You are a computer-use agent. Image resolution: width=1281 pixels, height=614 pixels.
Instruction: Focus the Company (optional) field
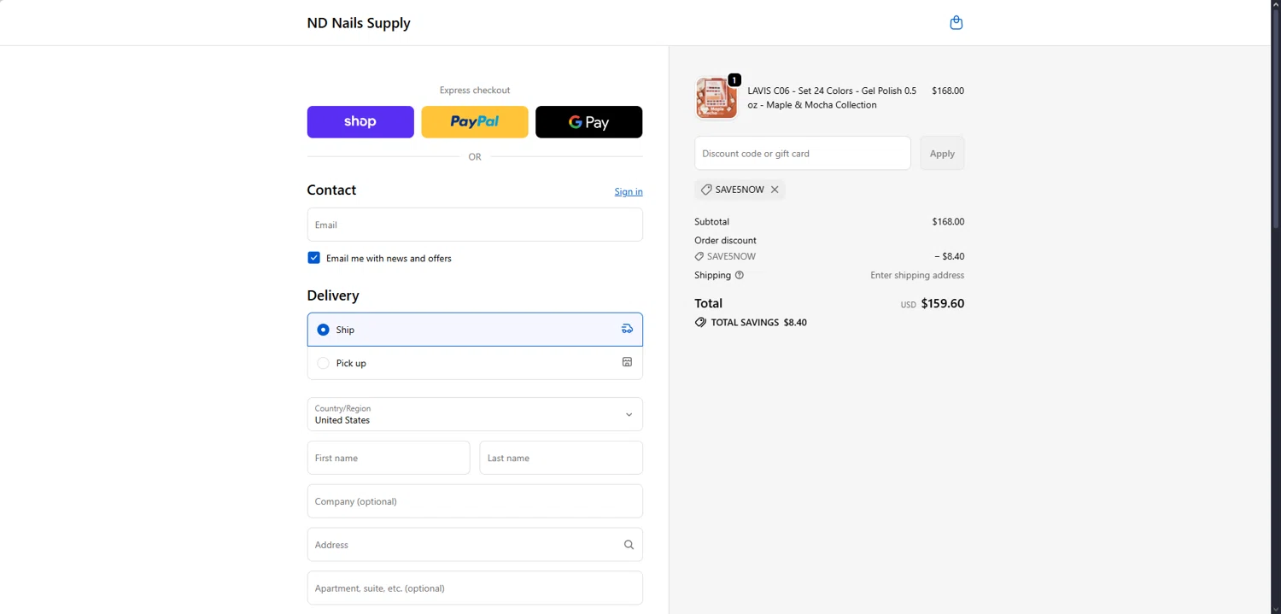[x=475, y=501]
